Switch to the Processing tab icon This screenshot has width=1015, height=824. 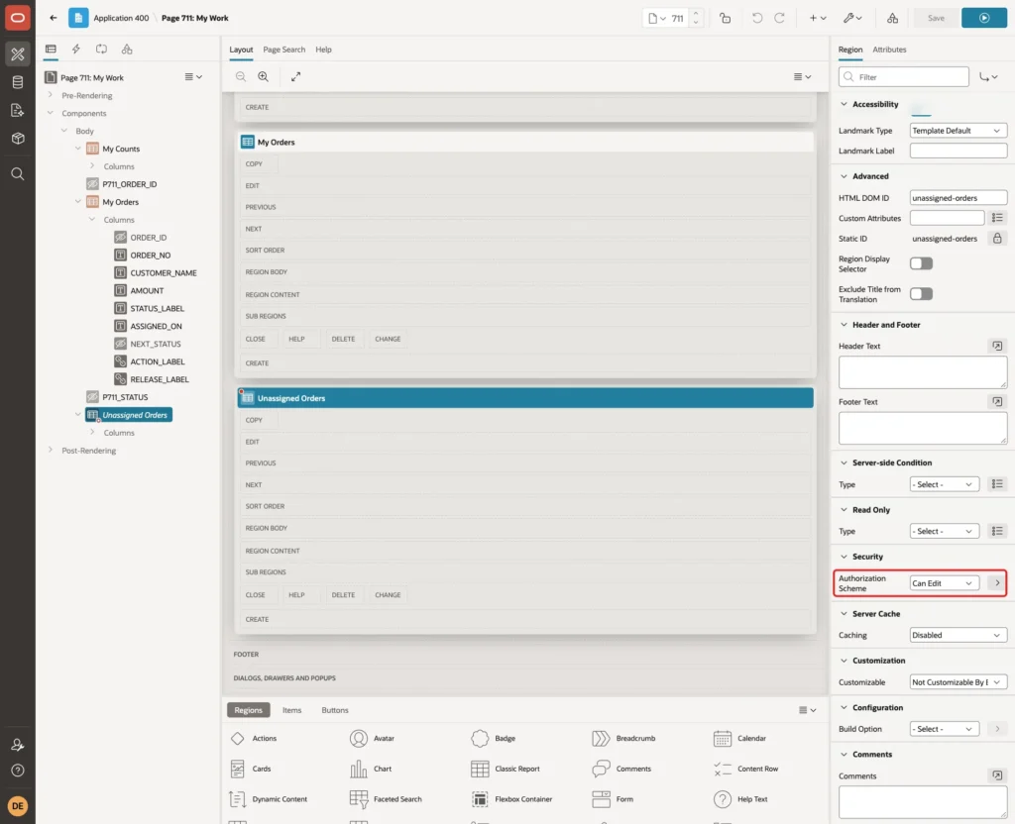tap(102, 50)
